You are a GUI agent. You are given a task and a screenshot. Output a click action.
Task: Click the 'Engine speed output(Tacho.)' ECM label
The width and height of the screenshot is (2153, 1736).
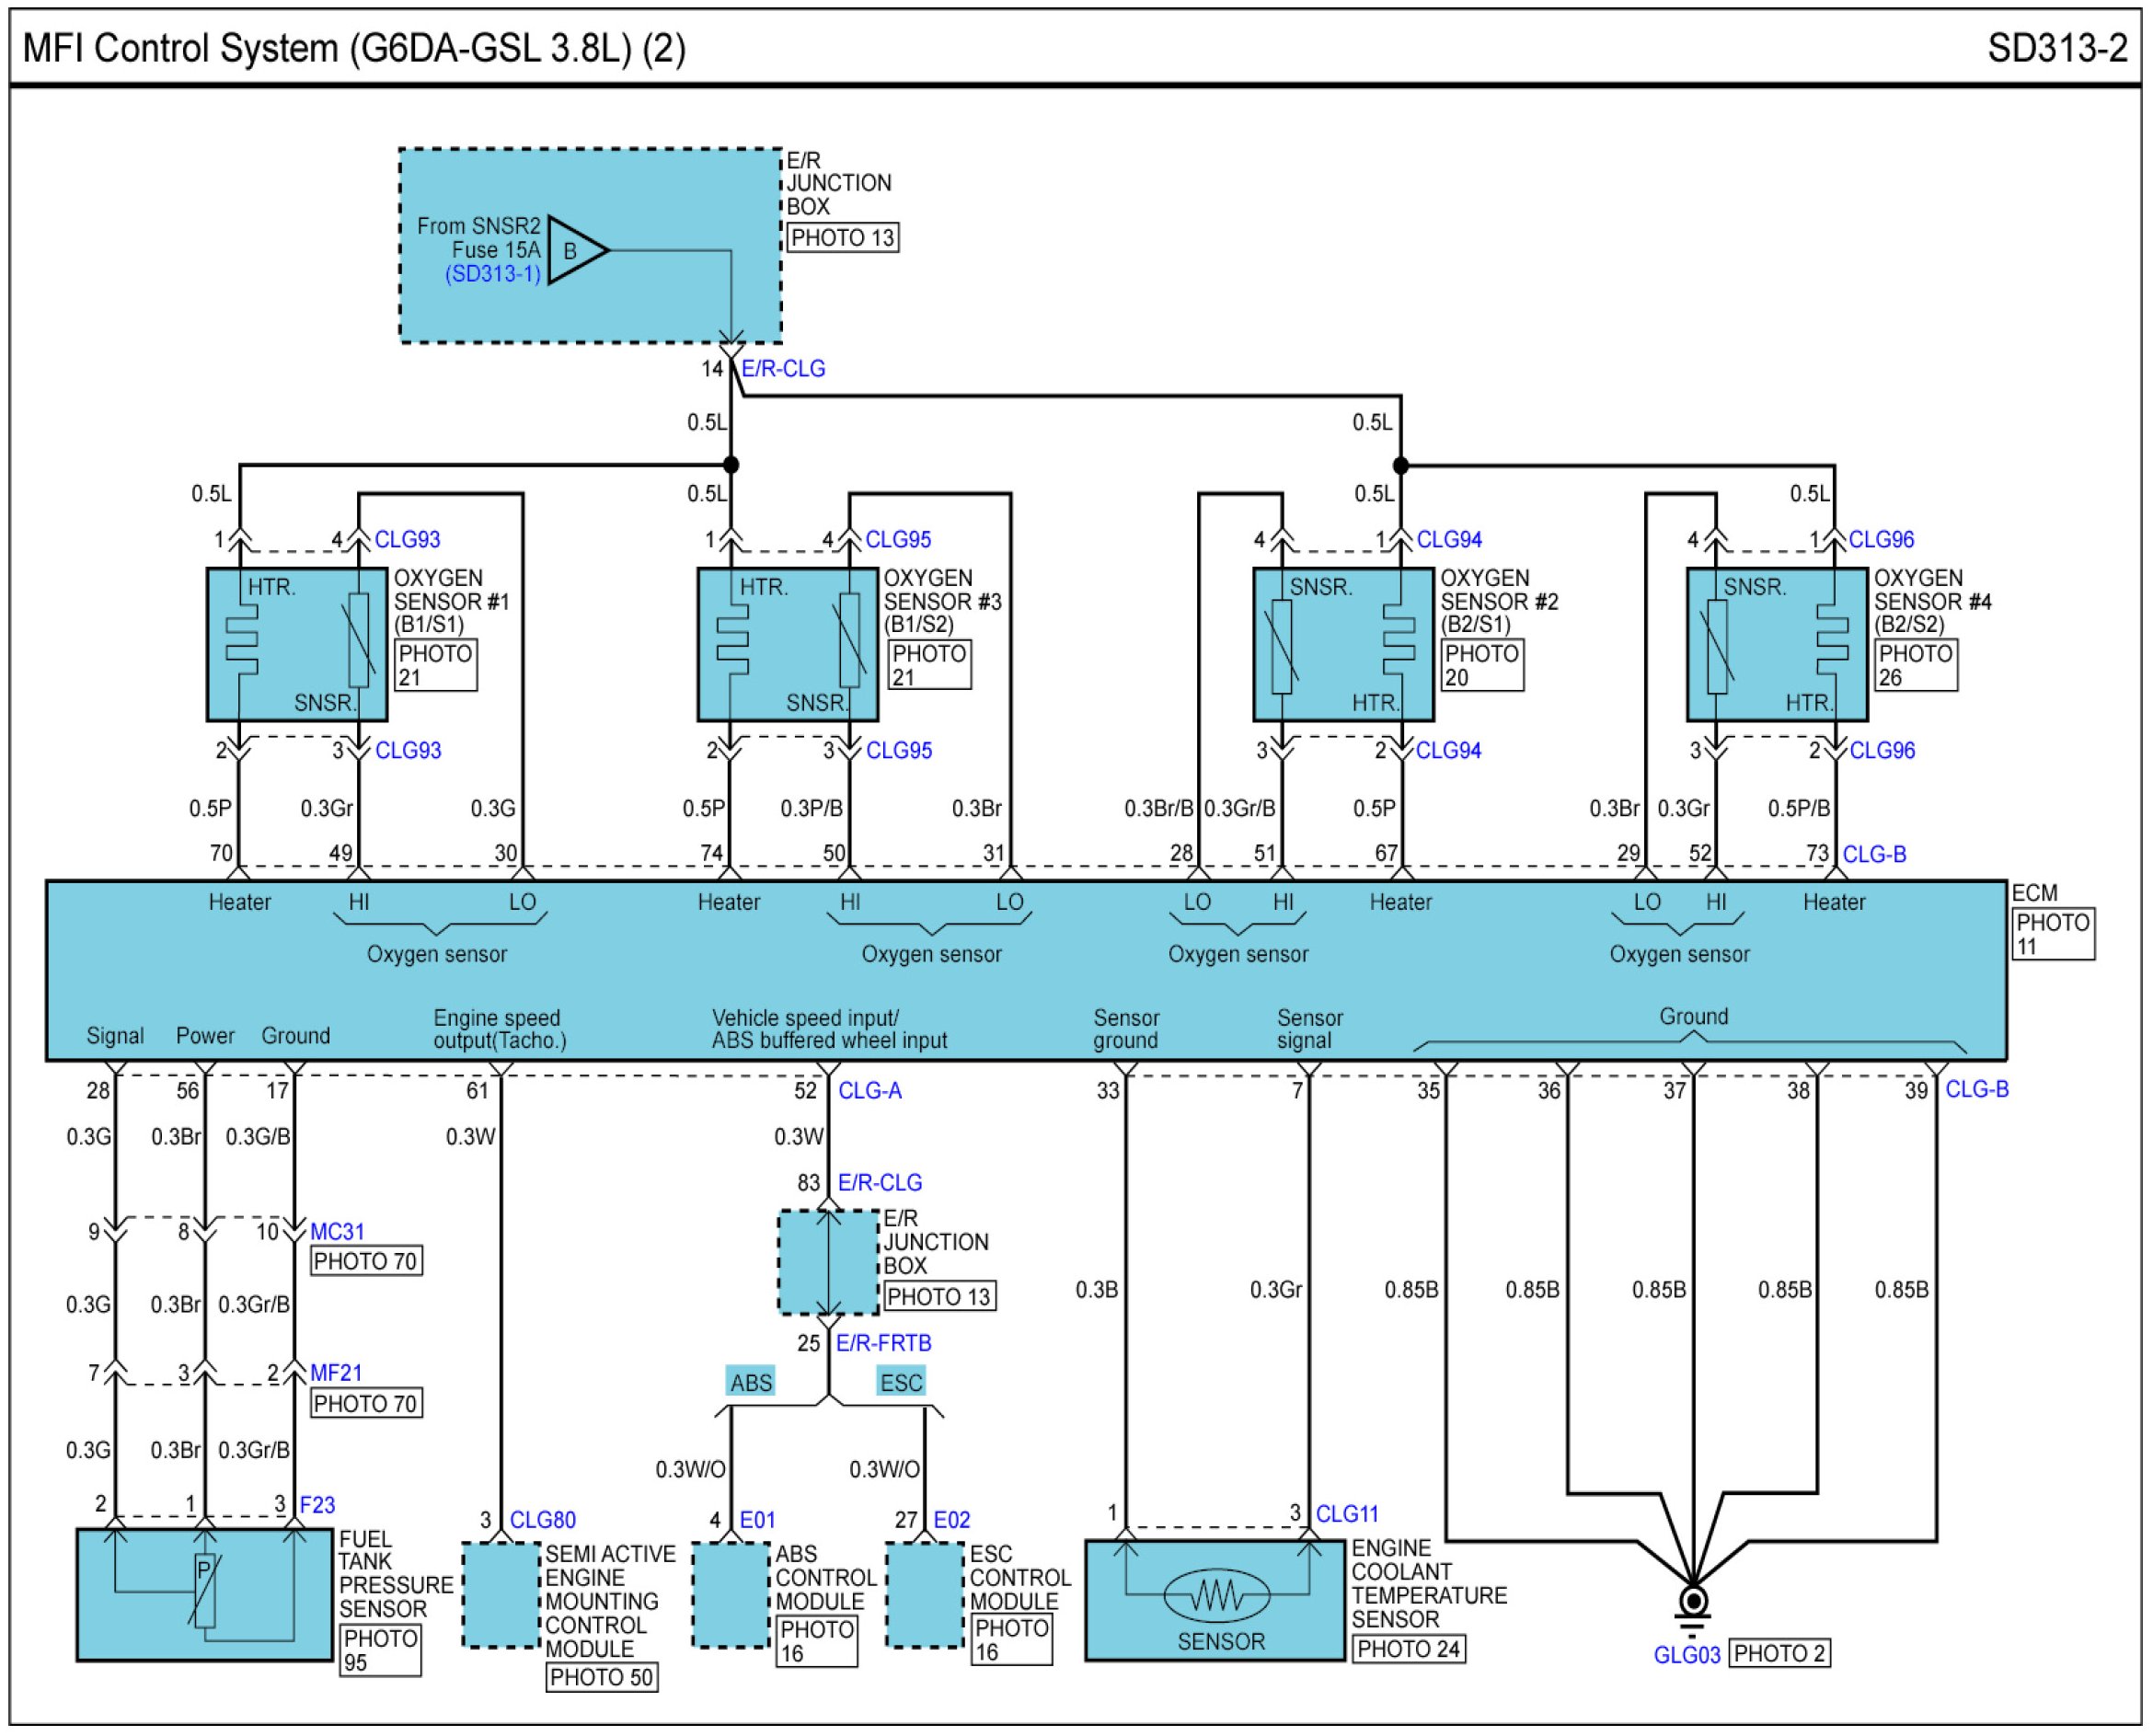499,1031
